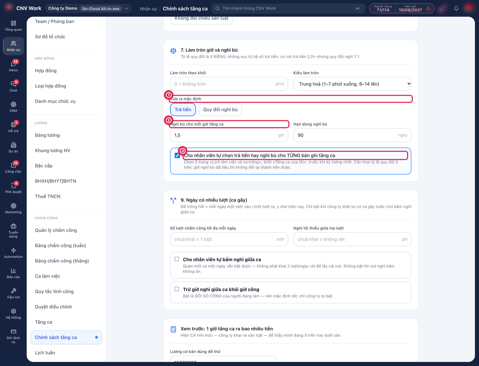
Task: Click the Làm tròn theo khối input
Action: [x=229, y=84]
